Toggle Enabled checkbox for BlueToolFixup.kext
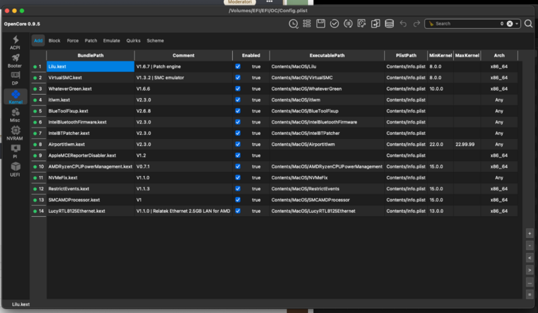Image resolution: width=538 pixels, height=313 pixels. pos(238,111)
